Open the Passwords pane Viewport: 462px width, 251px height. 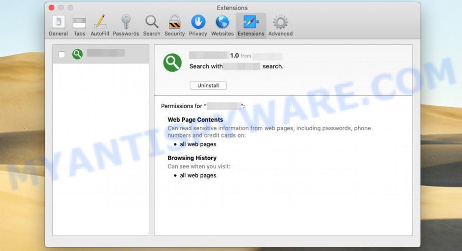[126, 25]
